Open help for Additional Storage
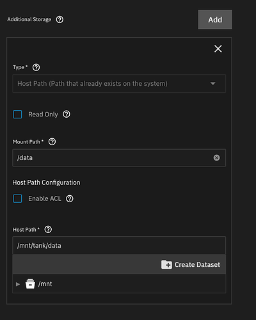This screenshot has height=320, width=256. 60,20
